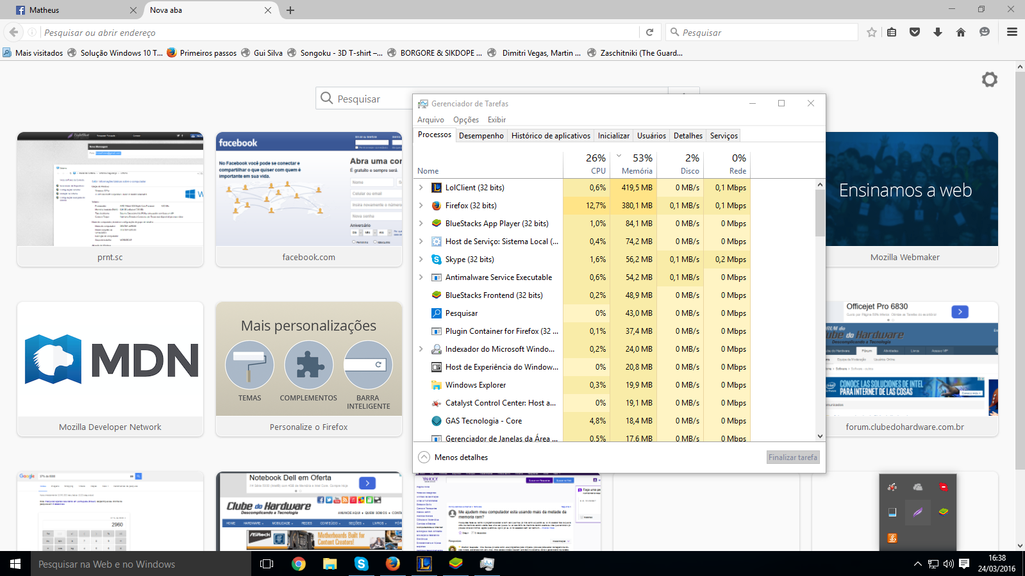Go to the Firefox home page icon
Viewport: 1025px width, 576px height.
click(961, 32)
